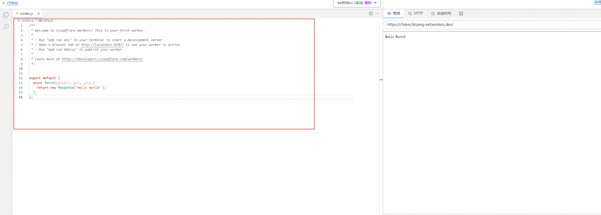Click the 'async fetch' code line
This screenshot has width=601, height=215.
63,83
